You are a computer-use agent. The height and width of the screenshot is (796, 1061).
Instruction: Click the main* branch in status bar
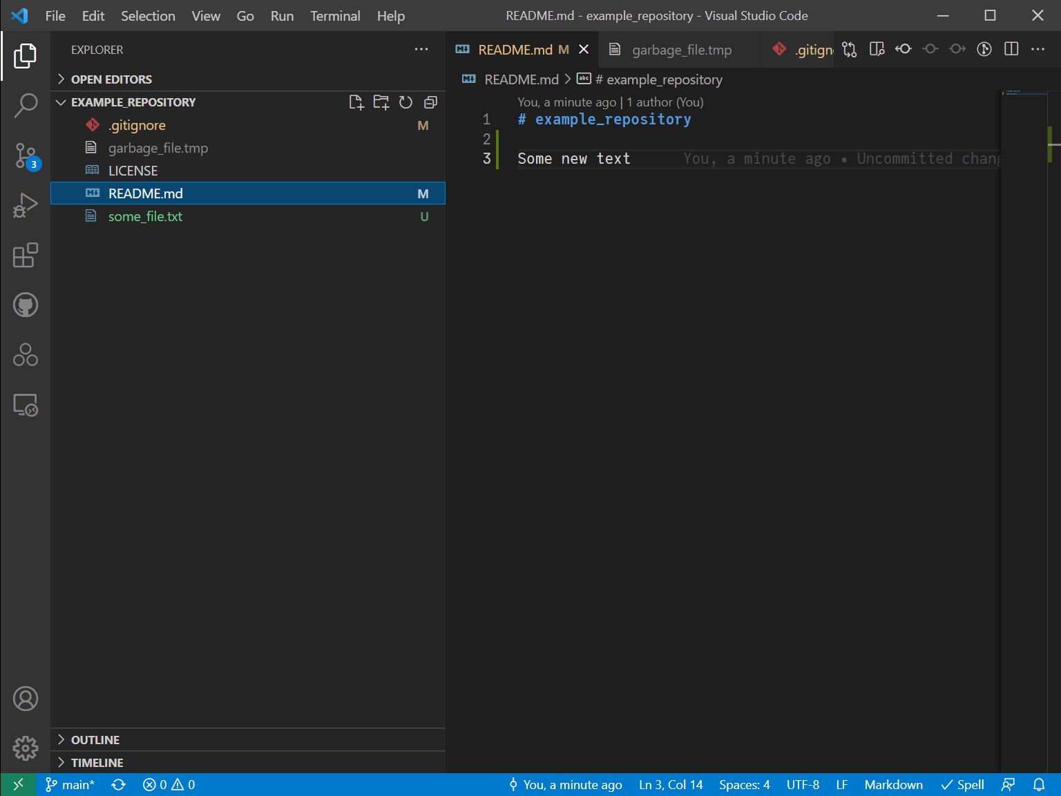pos(70,785)
